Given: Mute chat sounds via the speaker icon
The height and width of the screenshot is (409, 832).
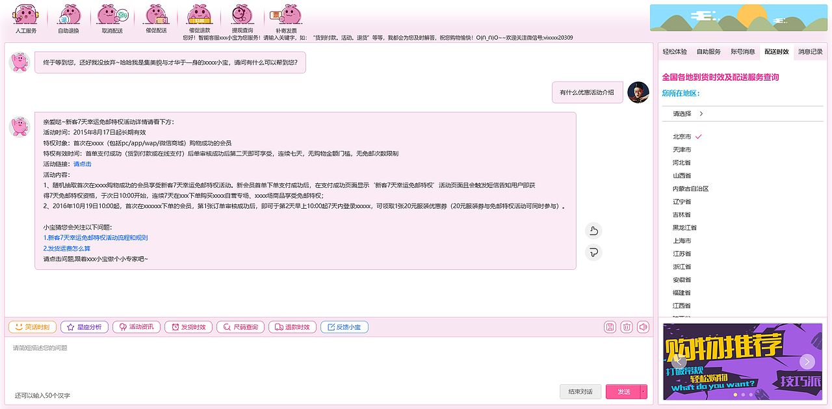Looking at the screenshot, I should click(643, 327).
